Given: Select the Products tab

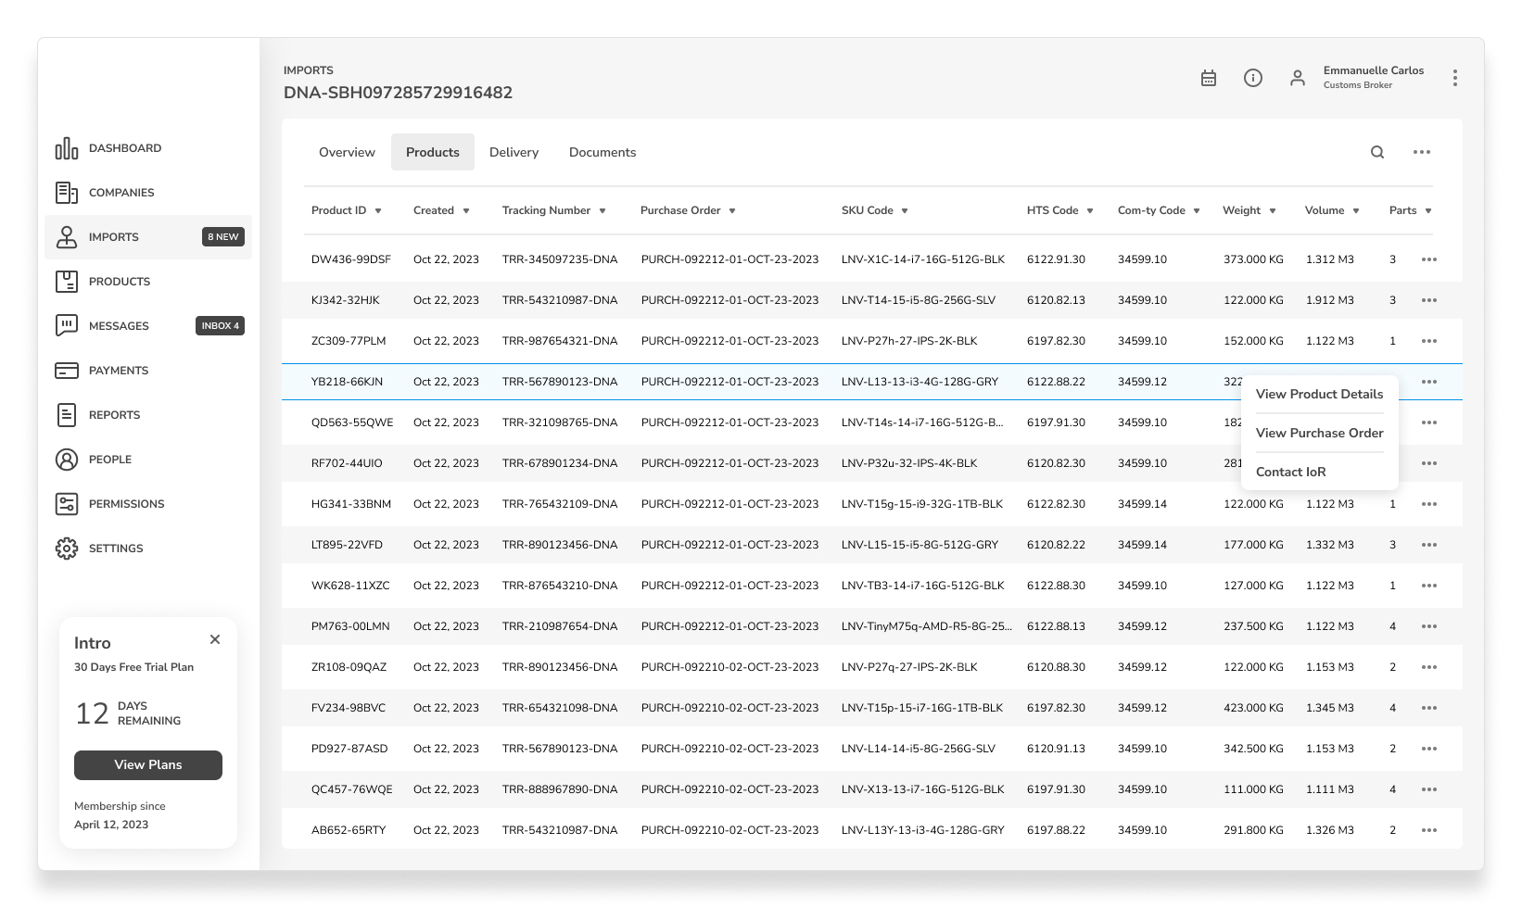Looking at the screenshot, I should pos(433,152).
